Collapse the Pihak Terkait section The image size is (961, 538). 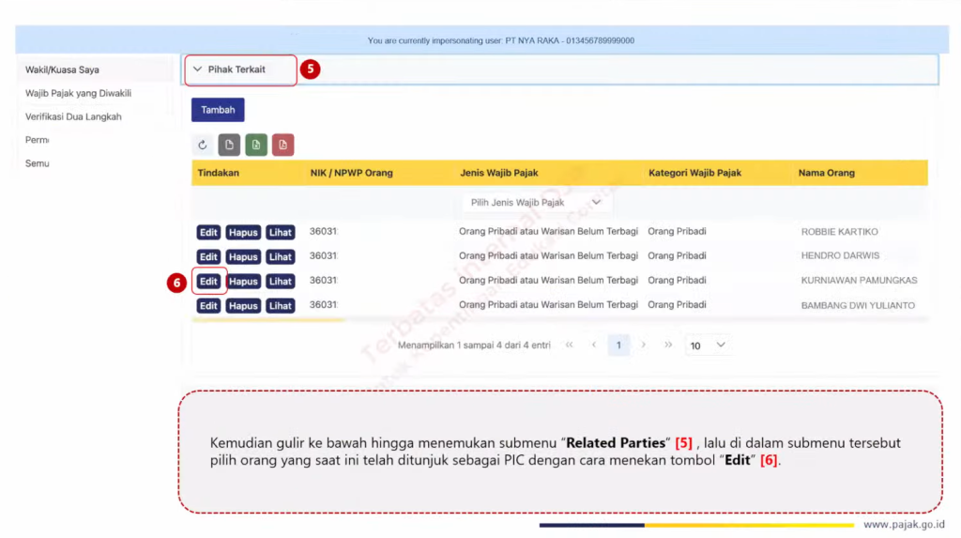click(x=198, y=69)
